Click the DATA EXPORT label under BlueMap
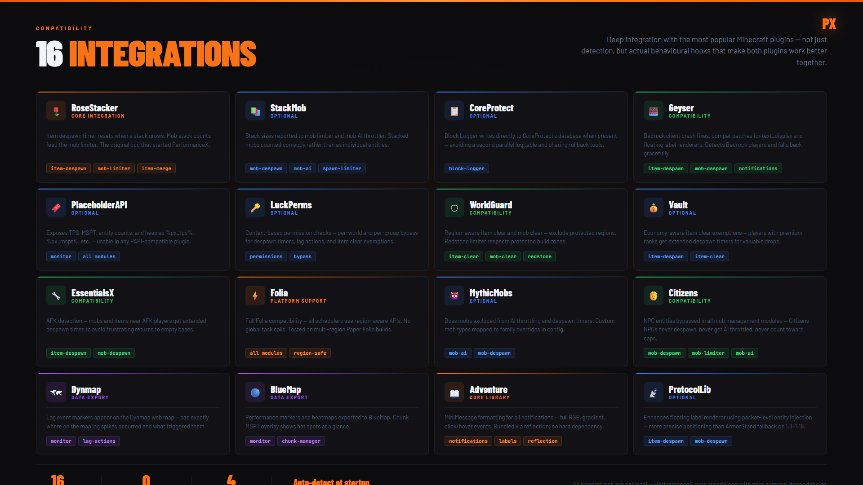The height and width of the screenshot is (485, 863). [x=289, y=397]
